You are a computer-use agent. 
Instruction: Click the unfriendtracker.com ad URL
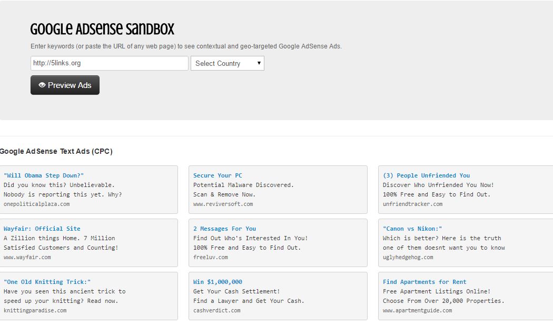pos(412,204)
